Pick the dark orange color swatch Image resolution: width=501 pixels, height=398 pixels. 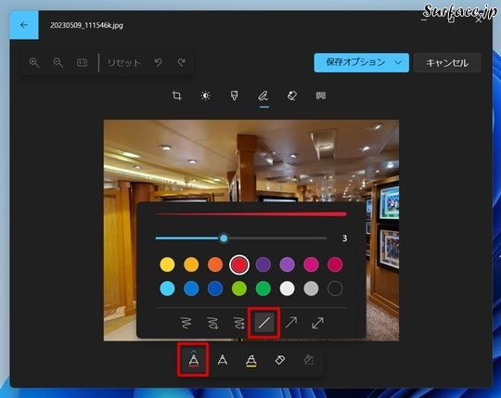point(215,264)
